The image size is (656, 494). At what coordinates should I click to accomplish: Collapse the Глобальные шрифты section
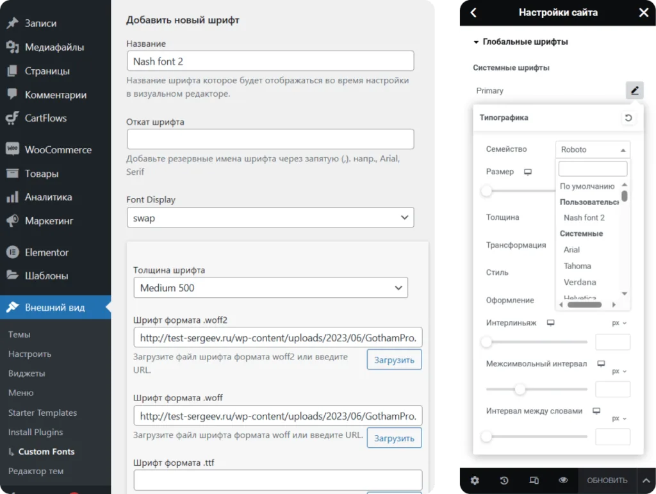[521, 42]
